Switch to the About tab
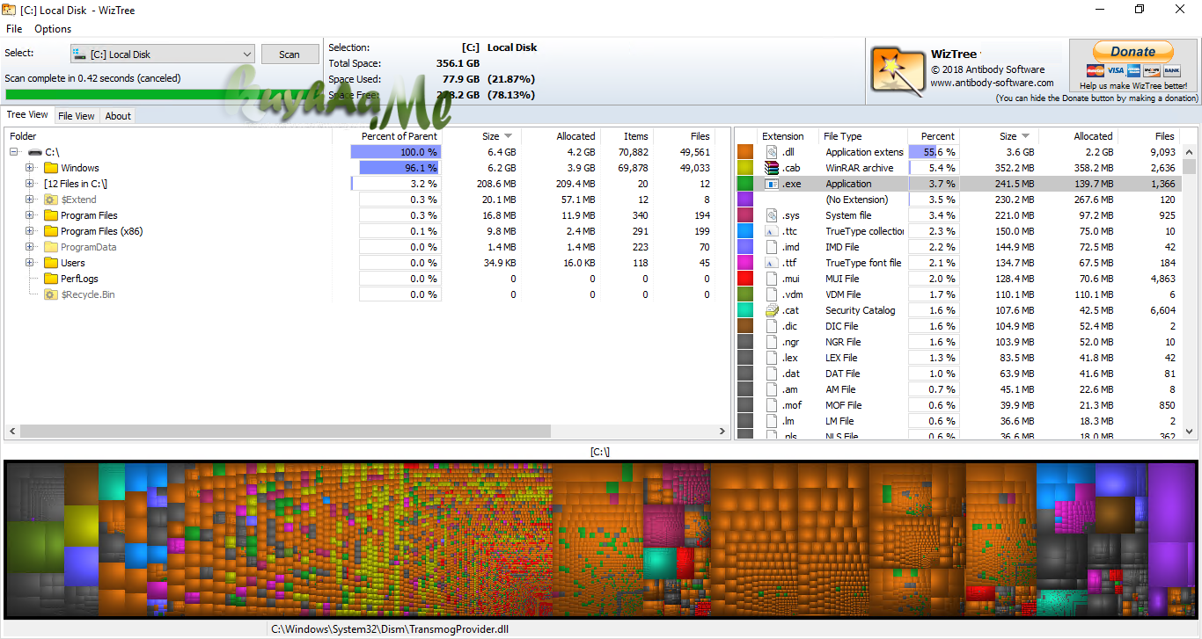The width and height of the screenshot is (1202, 639). pos(118,116)
